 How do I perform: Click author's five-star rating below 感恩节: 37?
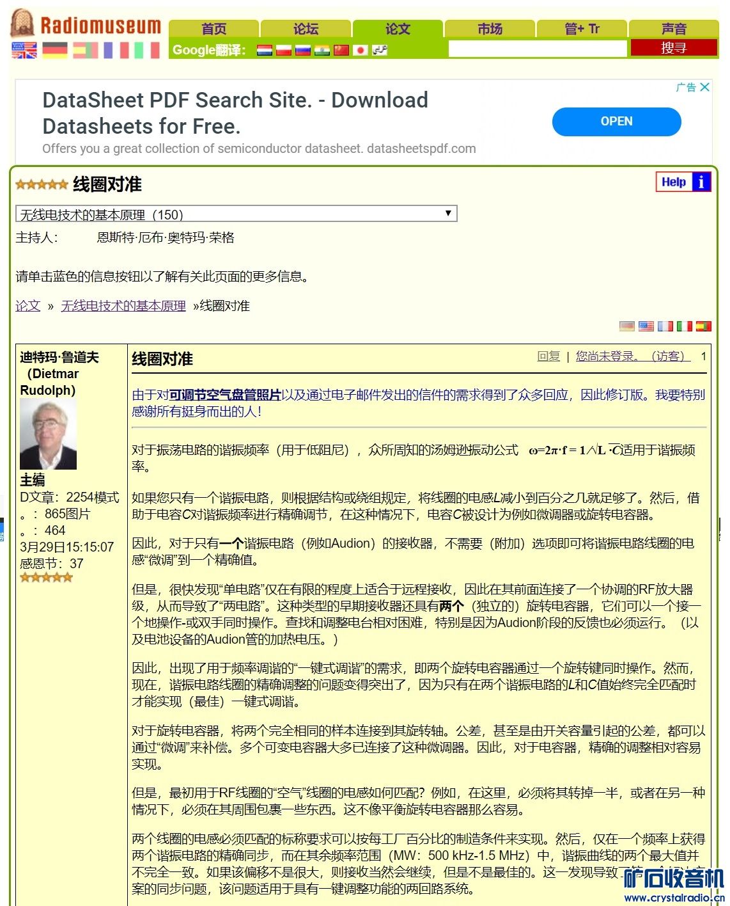46,578
